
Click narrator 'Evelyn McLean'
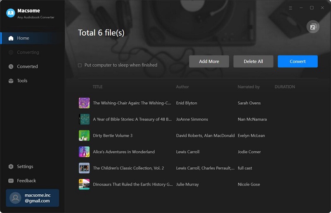click(251, 136)
